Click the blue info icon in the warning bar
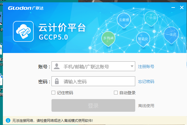The image size is (187, 125). [x=8, y=120]
